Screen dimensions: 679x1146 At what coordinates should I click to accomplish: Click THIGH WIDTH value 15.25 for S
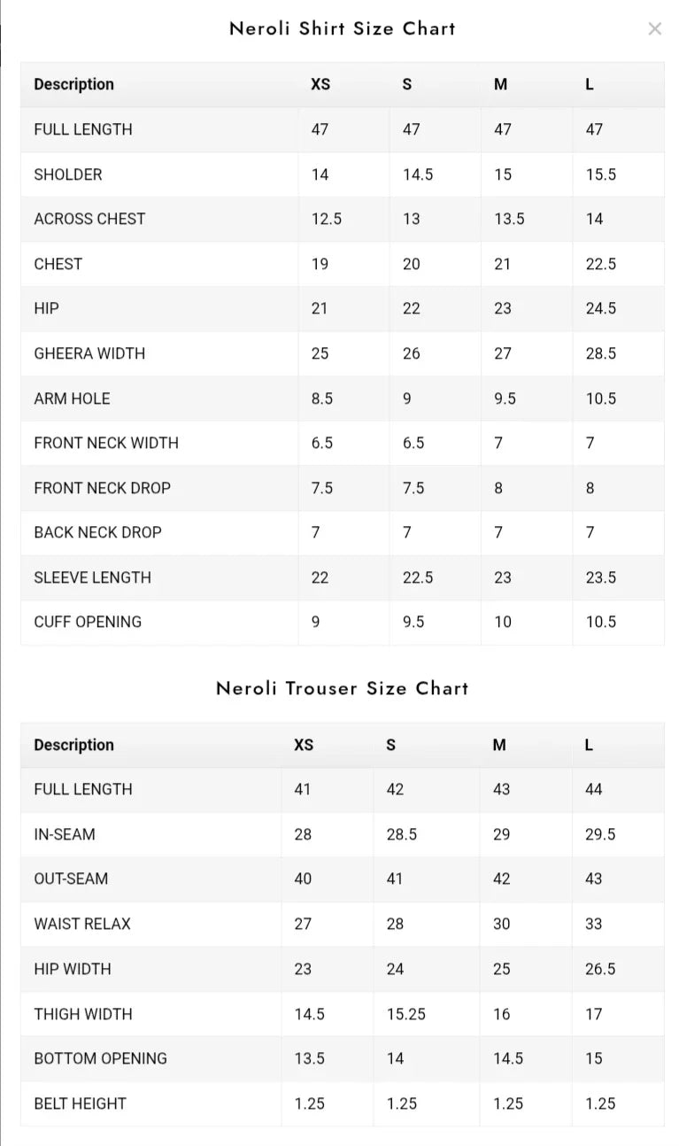405,1014
